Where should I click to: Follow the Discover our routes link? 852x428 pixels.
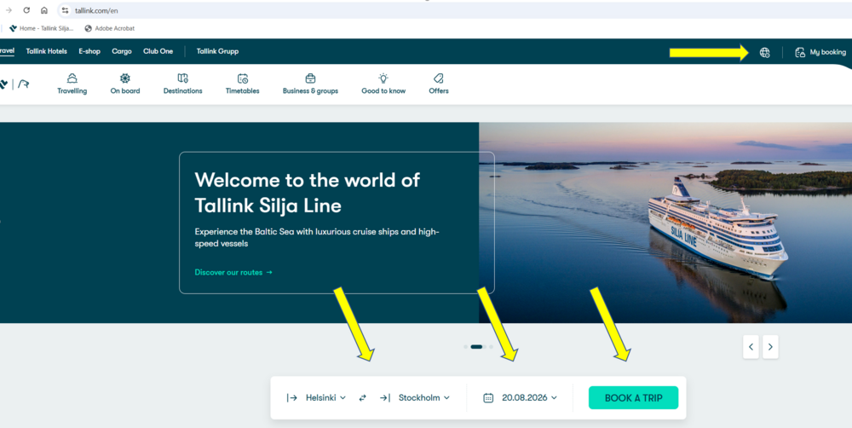coord(233,273)
